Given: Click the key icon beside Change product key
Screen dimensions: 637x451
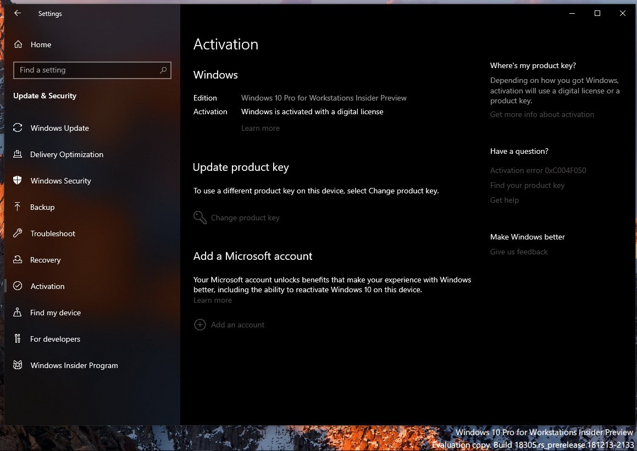Looking at the screenshot, I should pyautogui.click(x=200, y=217).
